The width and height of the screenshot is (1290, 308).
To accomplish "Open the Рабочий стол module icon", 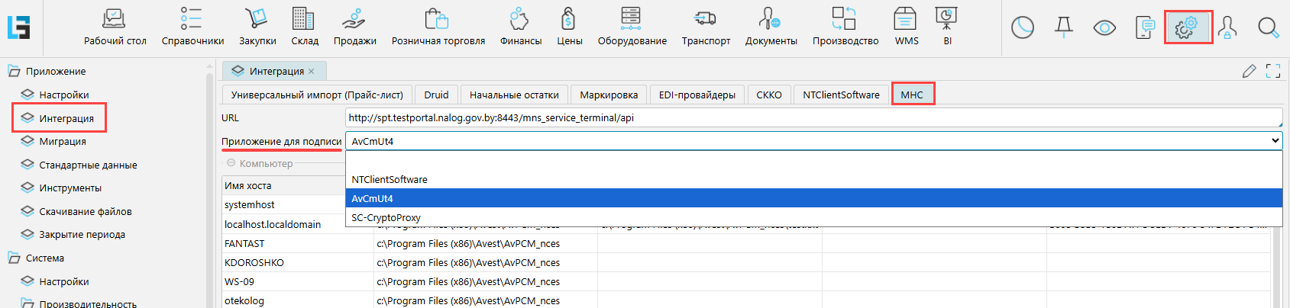I will [115, 19].
